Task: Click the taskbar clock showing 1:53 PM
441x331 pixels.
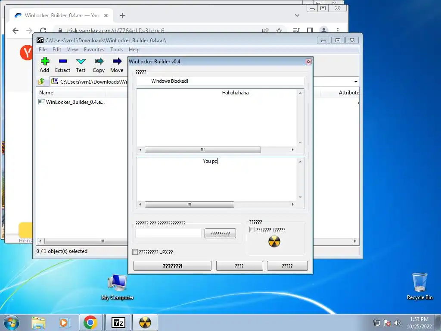Action: 419,323
